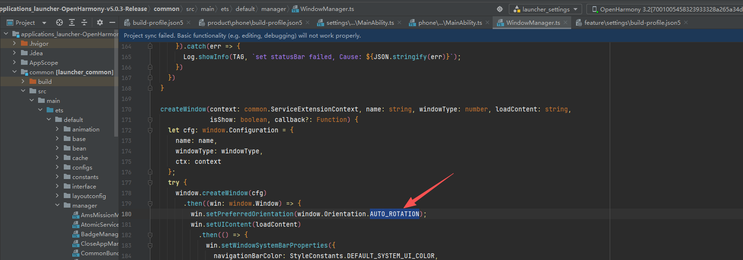This screenshot has width=743, height=260.
Task: Open the launcher_settings run configuration dropdown
Action: pos(545,9)
